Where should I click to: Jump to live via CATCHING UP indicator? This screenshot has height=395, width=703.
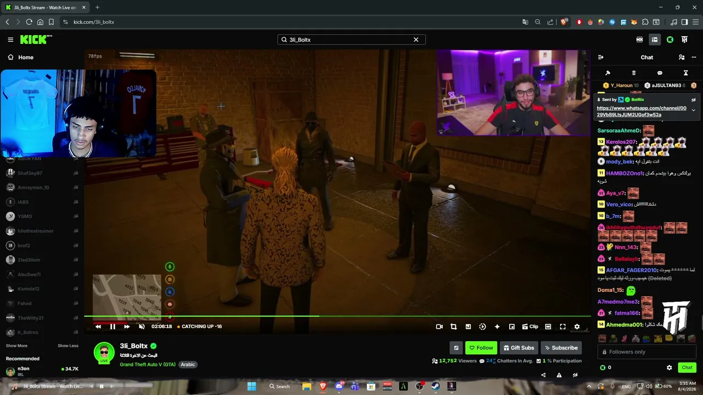[199, 326]
